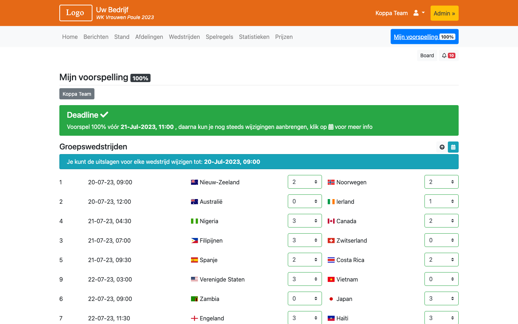Open the Noorwegen score dropdown
The width and height of the screenshot is (518, 324).
[441, 182]
